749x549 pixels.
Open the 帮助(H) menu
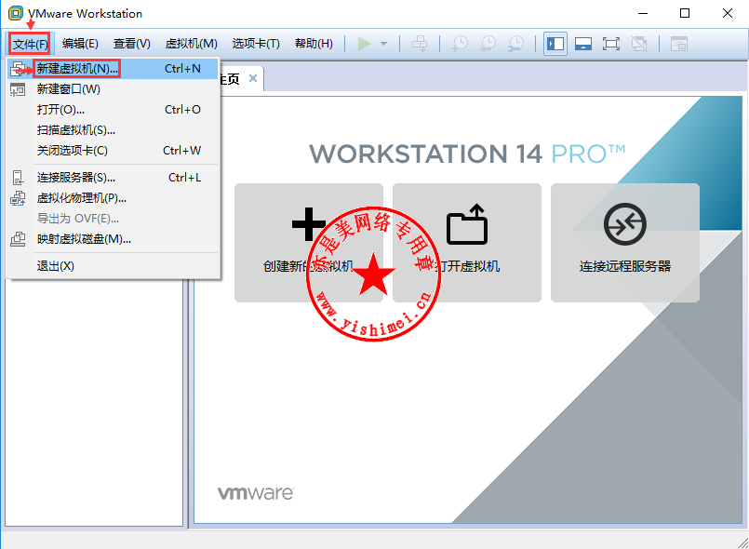(x=314, y=44)
